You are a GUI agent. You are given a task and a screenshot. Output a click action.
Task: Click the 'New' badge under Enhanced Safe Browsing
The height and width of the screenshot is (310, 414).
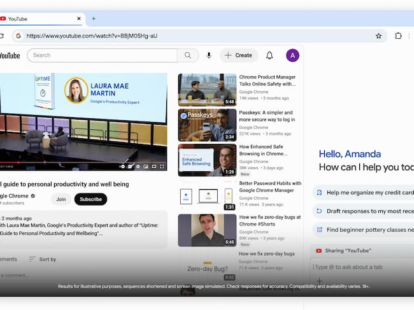(x=245, y=174)
